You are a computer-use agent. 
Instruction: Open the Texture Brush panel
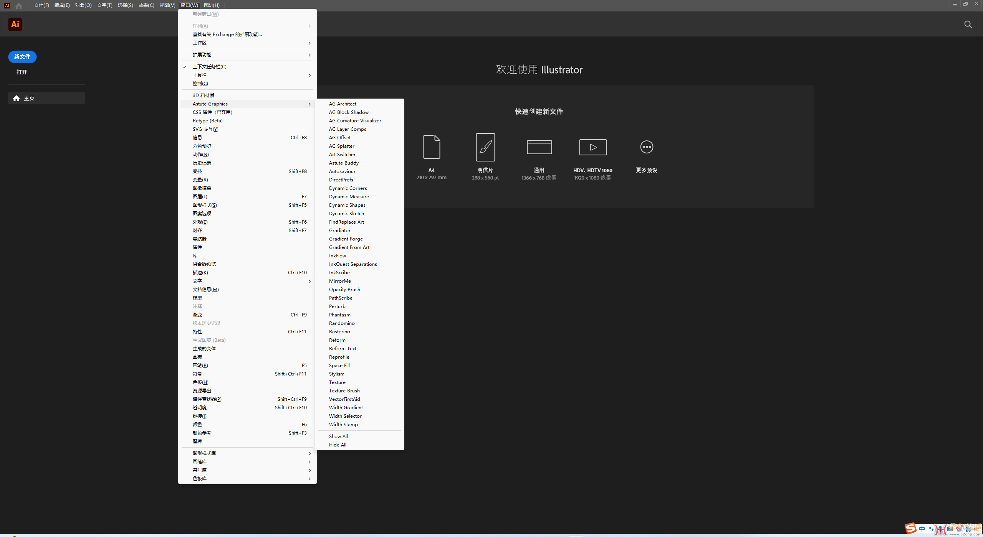coord(359,391)
